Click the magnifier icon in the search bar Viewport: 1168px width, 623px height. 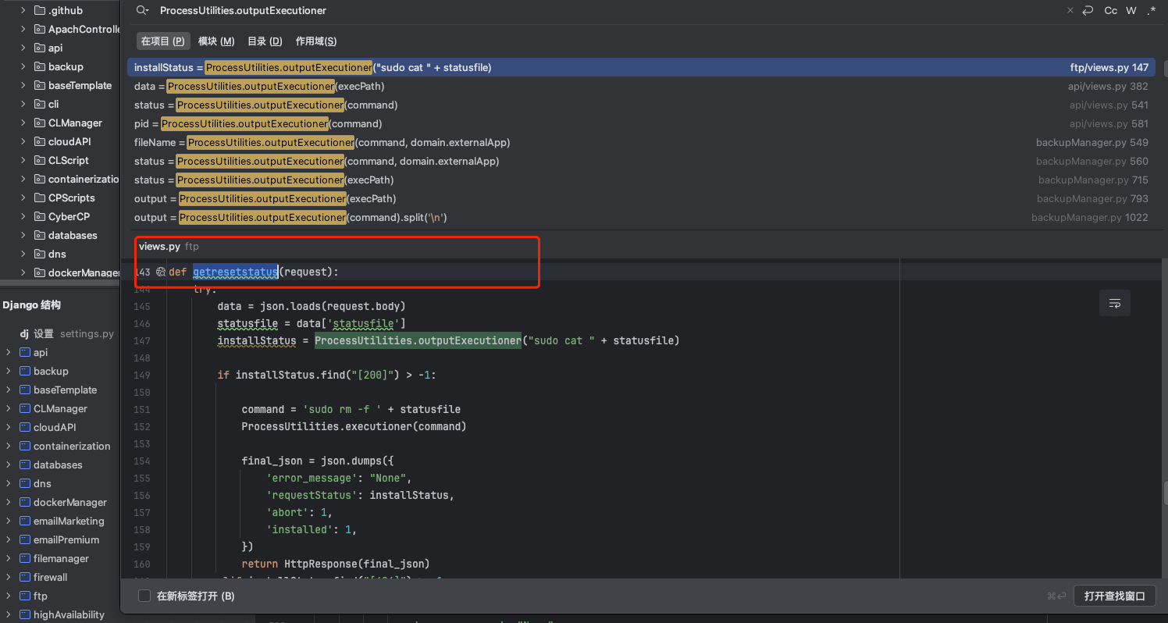141,10
